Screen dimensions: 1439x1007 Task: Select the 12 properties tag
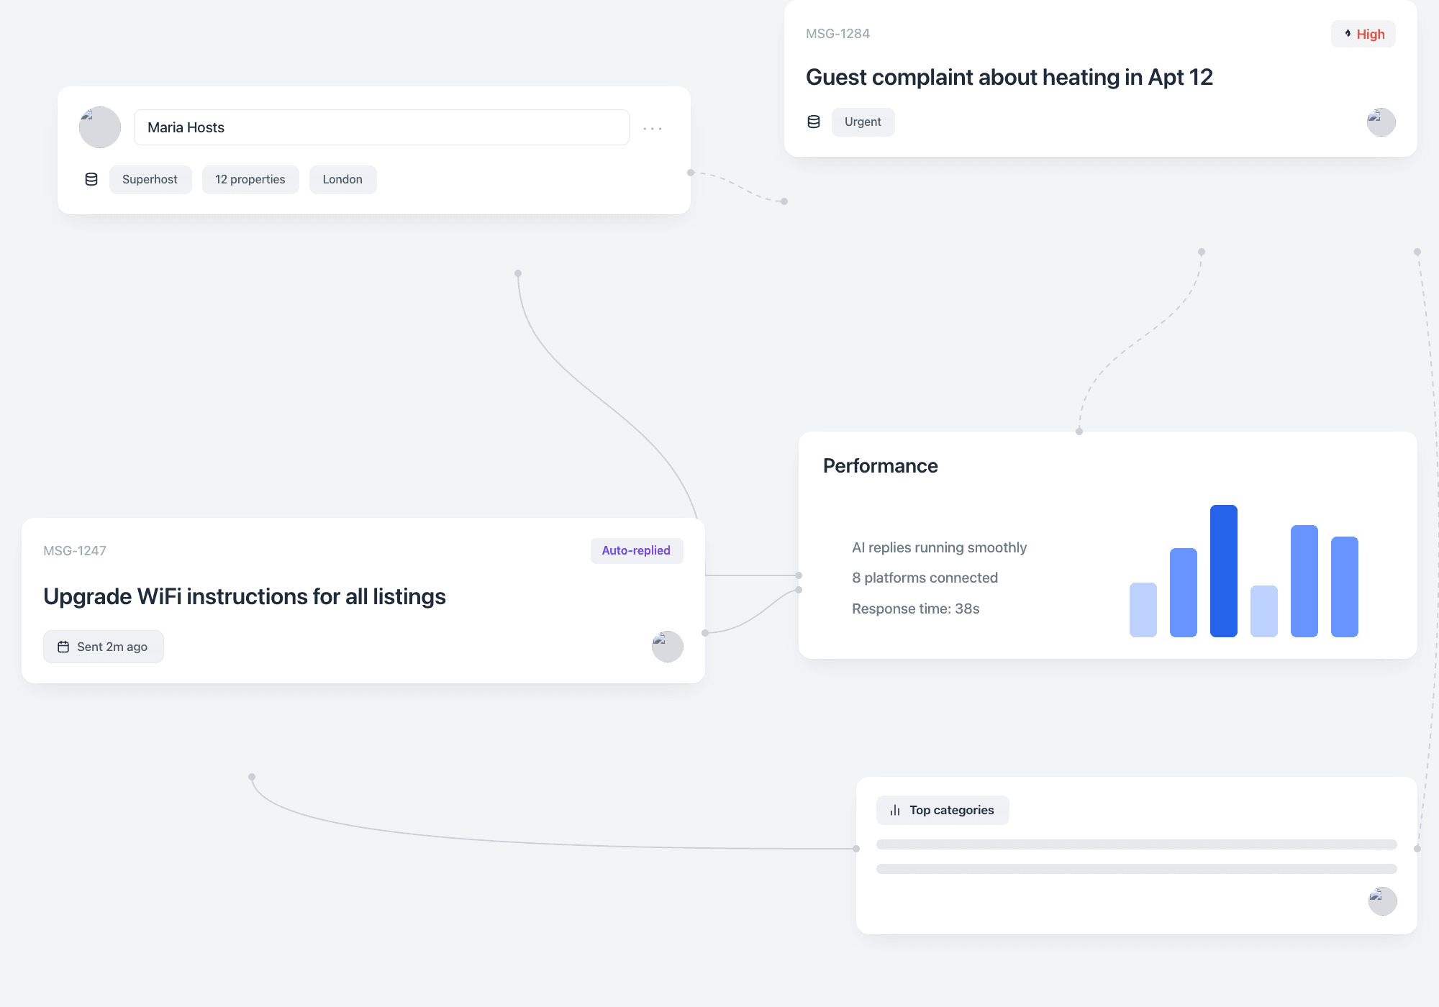[x=250, y=179]
